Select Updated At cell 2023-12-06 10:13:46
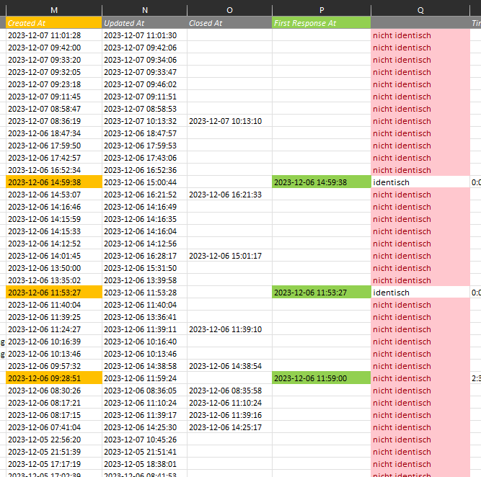 [144, 354]
